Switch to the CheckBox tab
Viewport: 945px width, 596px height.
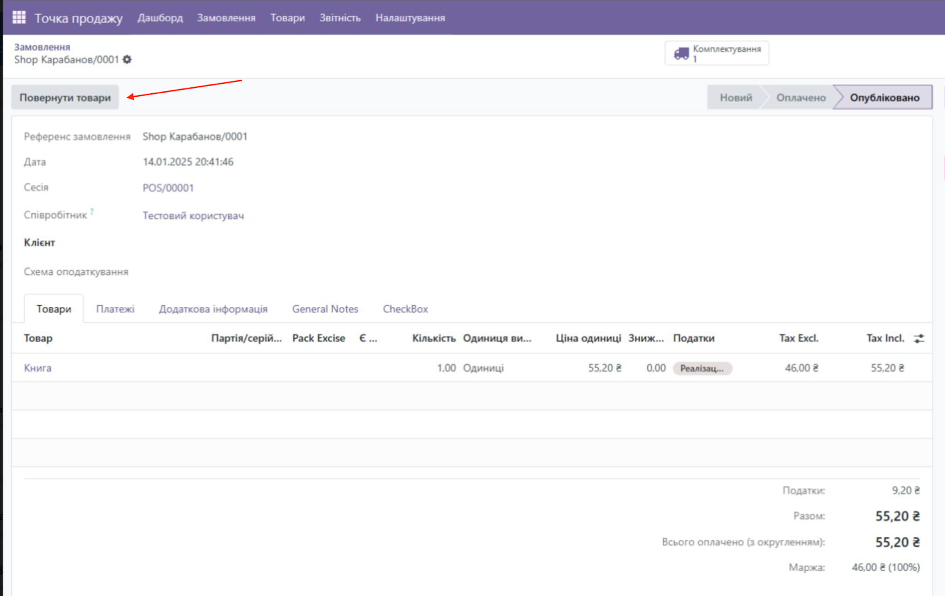tap(405, 309)
